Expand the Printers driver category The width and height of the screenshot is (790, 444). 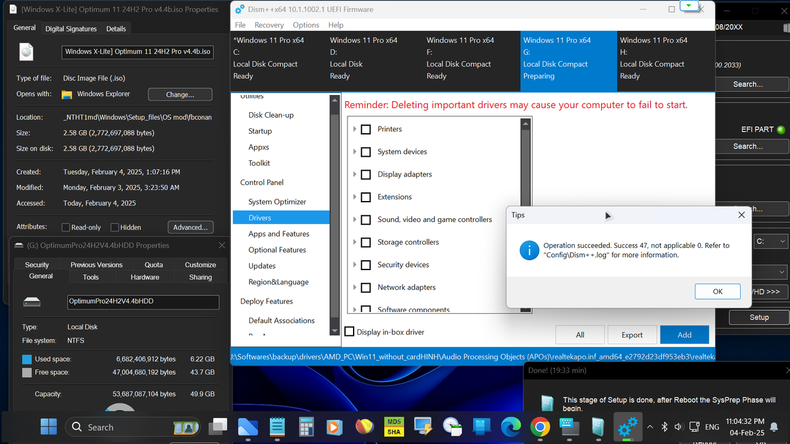point(355,129)
